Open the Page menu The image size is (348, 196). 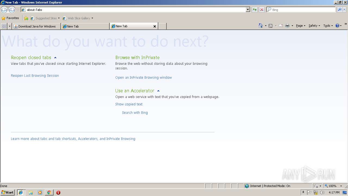pyautogui.click(x=301, y=26)
